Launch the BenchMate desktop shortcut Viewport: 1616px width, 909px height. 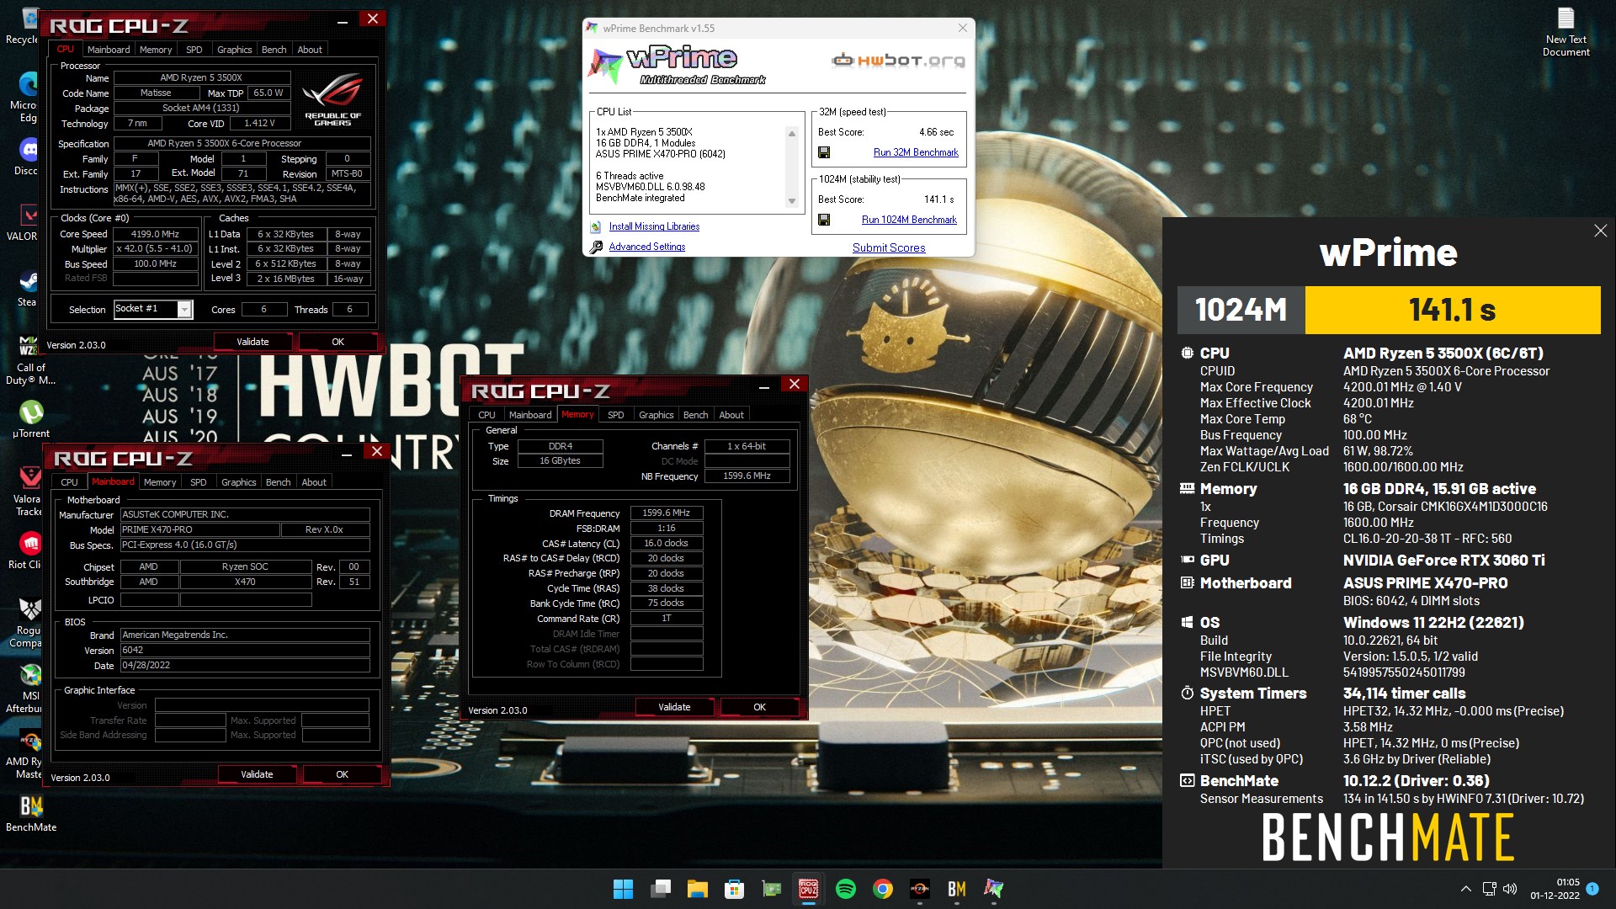click(31, 812)
